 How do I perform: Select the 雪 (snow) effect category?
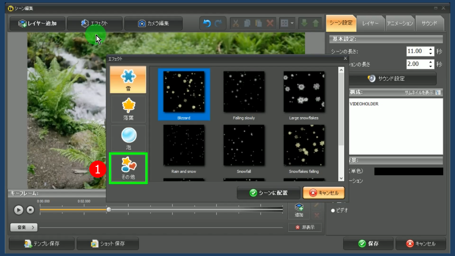coord(128,80)
